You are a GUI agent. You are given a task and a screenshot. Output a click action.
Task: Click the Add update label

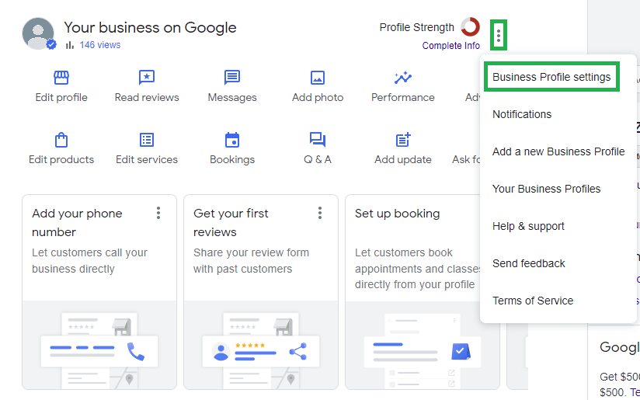pos(403,159)
